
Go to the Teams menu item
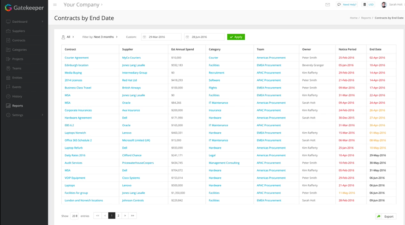coord(17,68)
